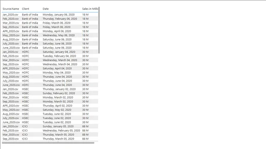The image size is (266, 149).
Task: Click the table's horizontal scrollbar thumb
Action: (x=48, y=143)
